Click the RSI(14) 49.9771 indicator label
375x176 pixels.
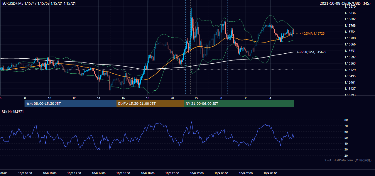point(13,111)
